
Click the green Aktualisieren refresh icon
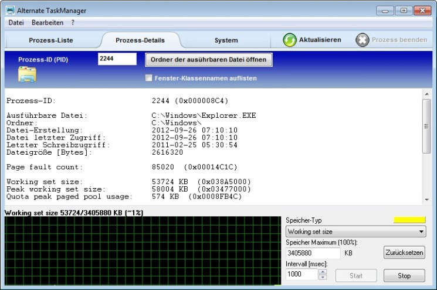point(290,40)
